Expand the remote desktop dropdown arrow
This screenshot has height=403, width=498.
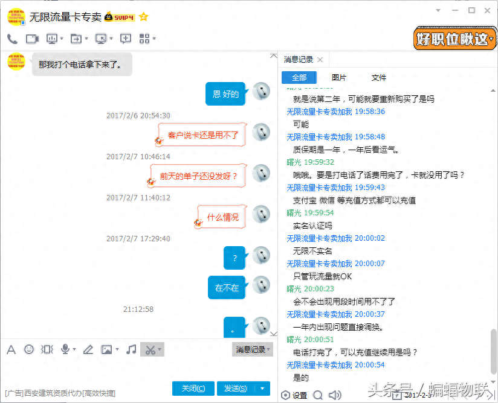(111, 39)
